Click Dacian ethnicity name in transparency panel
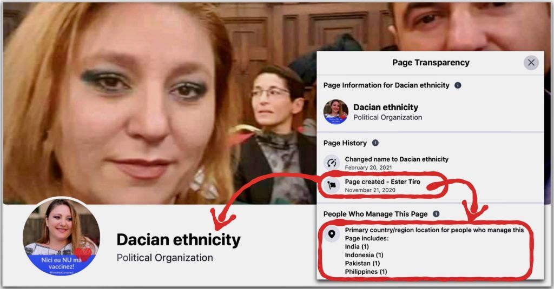The image size is (554, 289). coord(385,107)
